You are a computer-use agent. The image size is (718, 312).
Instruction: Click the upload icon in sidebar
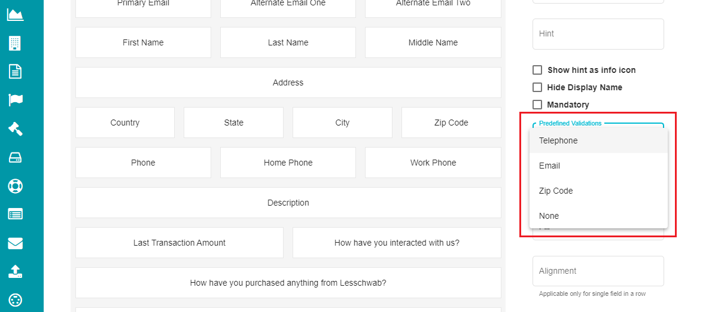tap(15, 271)
